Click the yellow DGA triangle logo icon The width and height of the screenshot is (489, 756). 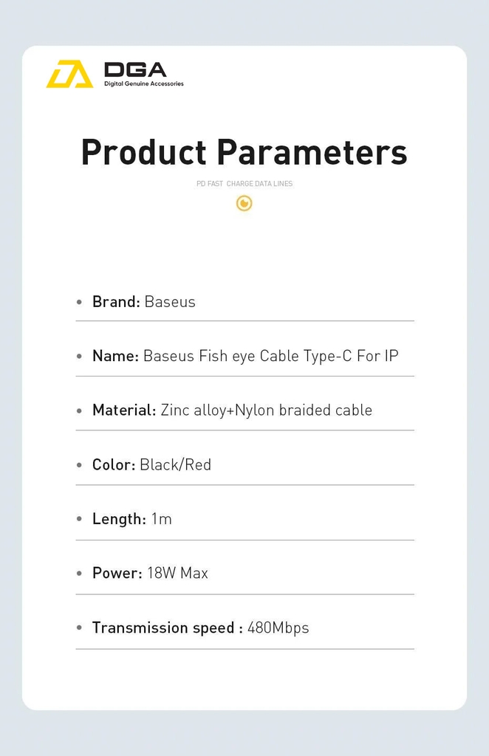[x=69, y=74]
